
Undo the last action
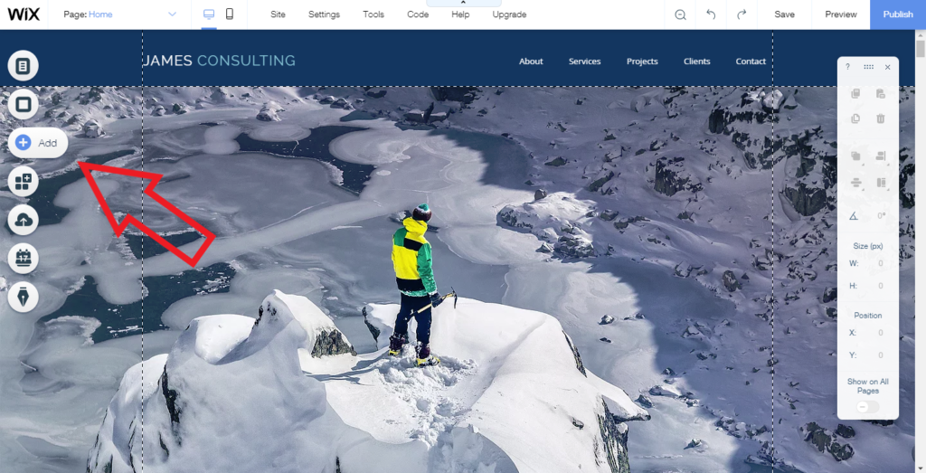[x=711, y=14]
